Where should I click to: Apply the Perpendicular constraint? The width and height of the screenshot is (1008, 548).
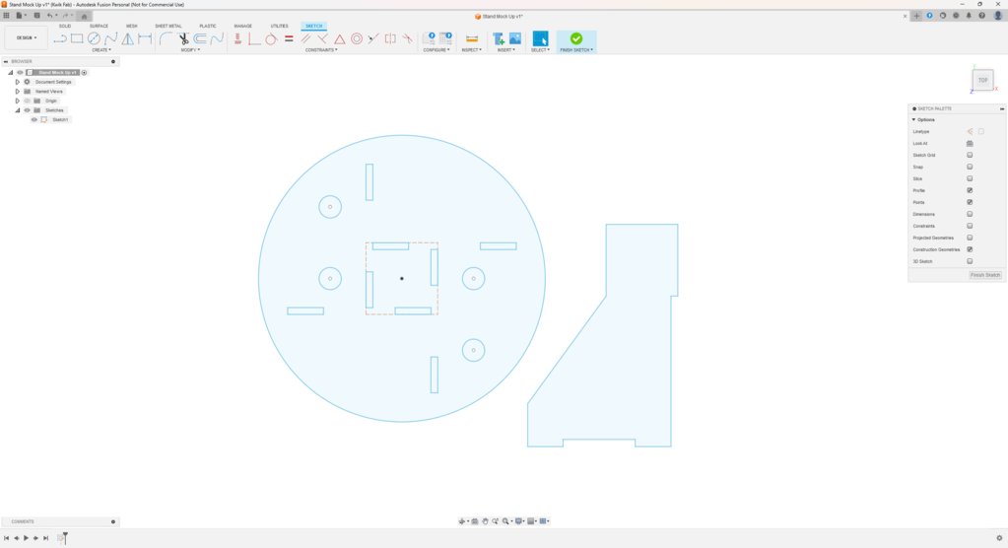point(323,38)
